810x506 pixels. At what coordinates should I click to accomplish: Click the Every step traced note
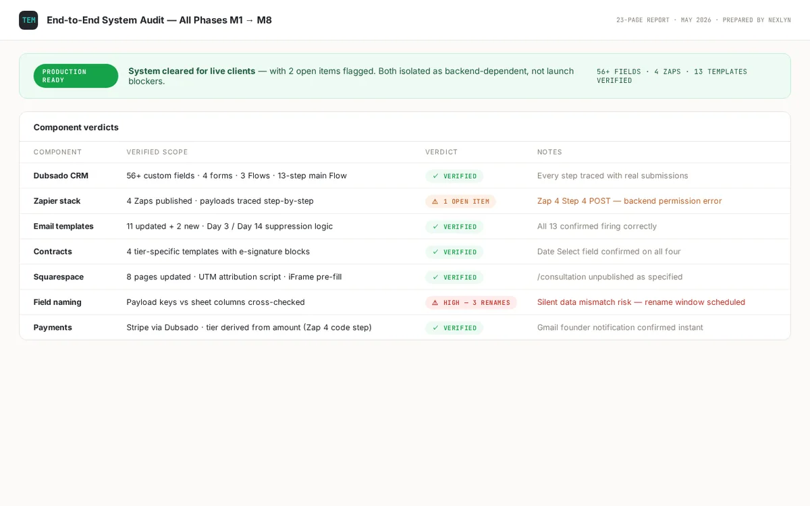point(613,175)
